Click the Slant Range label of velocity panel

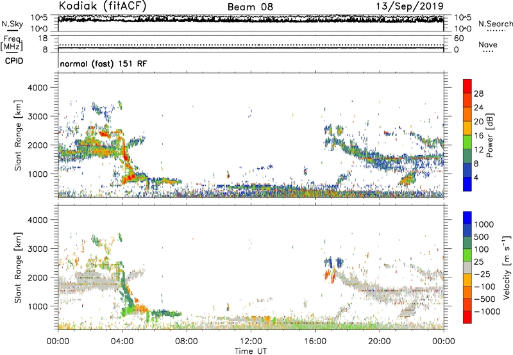click(18, 268)
